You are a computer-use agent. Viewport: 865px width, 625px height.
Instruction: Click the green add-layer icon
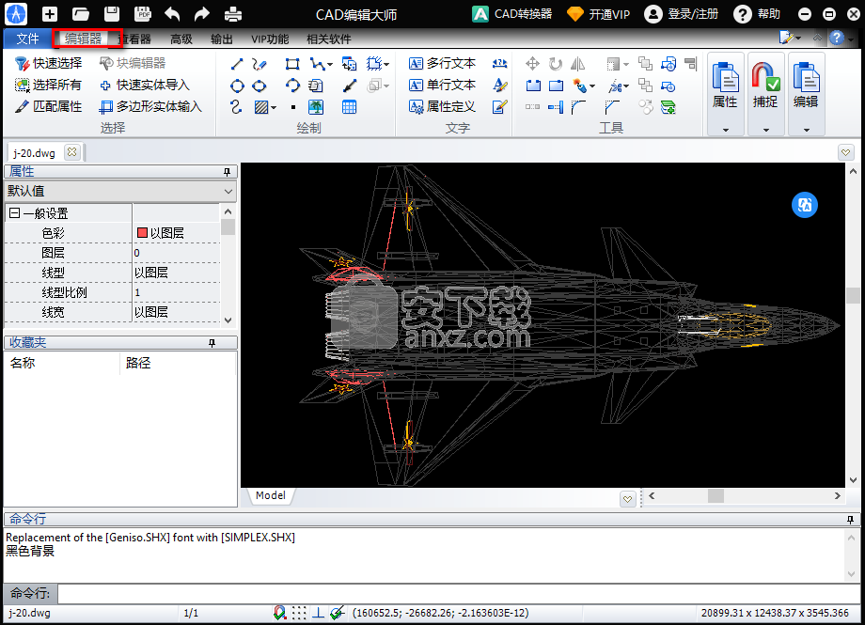click(668, 107)
